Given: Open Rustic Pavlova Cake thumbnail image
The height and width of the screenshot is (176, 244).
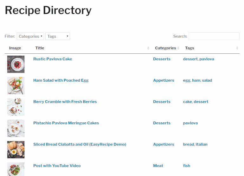Looking at the screenshot, I should coord(16,64).
